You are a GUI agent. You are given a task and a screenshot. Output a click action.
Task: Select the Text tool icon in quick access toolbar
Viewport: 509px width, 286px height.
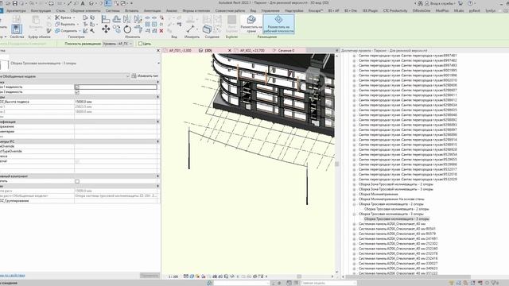[83, 3]
